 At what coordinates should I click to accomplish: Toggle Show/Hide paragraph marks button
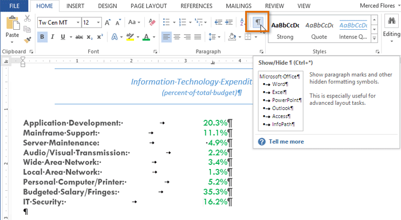(x=258, y=22)
